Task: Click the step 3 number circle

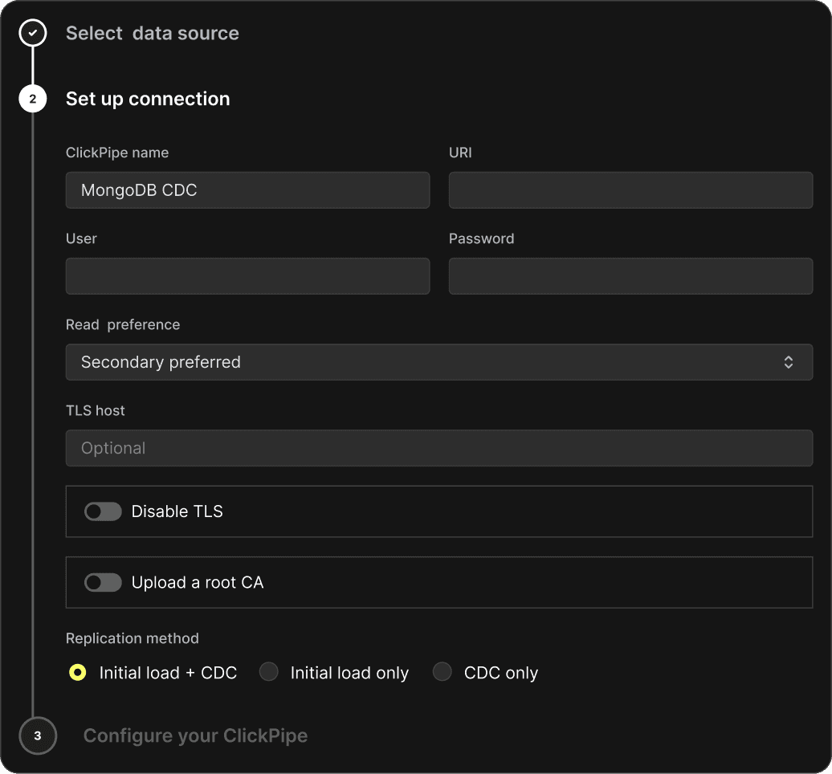Action: 38,735
